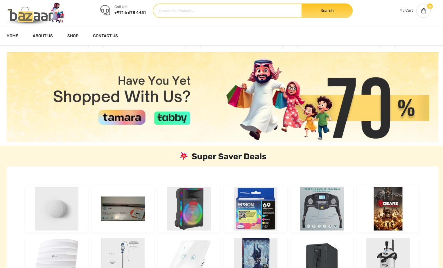443x268 pixels.
Task: Click the 70% discount hero banner
Action: (x=223, y=97)
